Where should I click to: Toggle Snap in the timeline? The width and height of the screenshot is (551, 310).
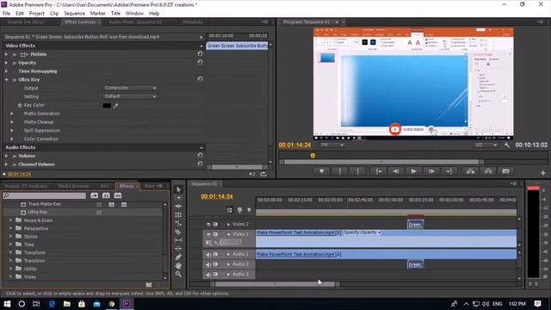[230, 210]
